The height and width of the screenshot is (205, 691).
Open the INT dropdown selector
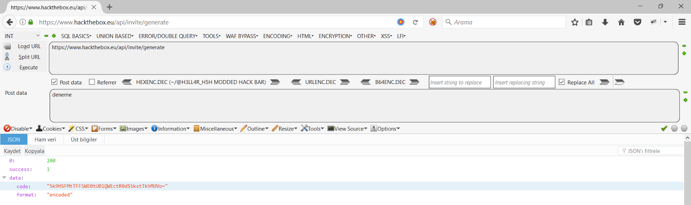click(x=22, y=36)
